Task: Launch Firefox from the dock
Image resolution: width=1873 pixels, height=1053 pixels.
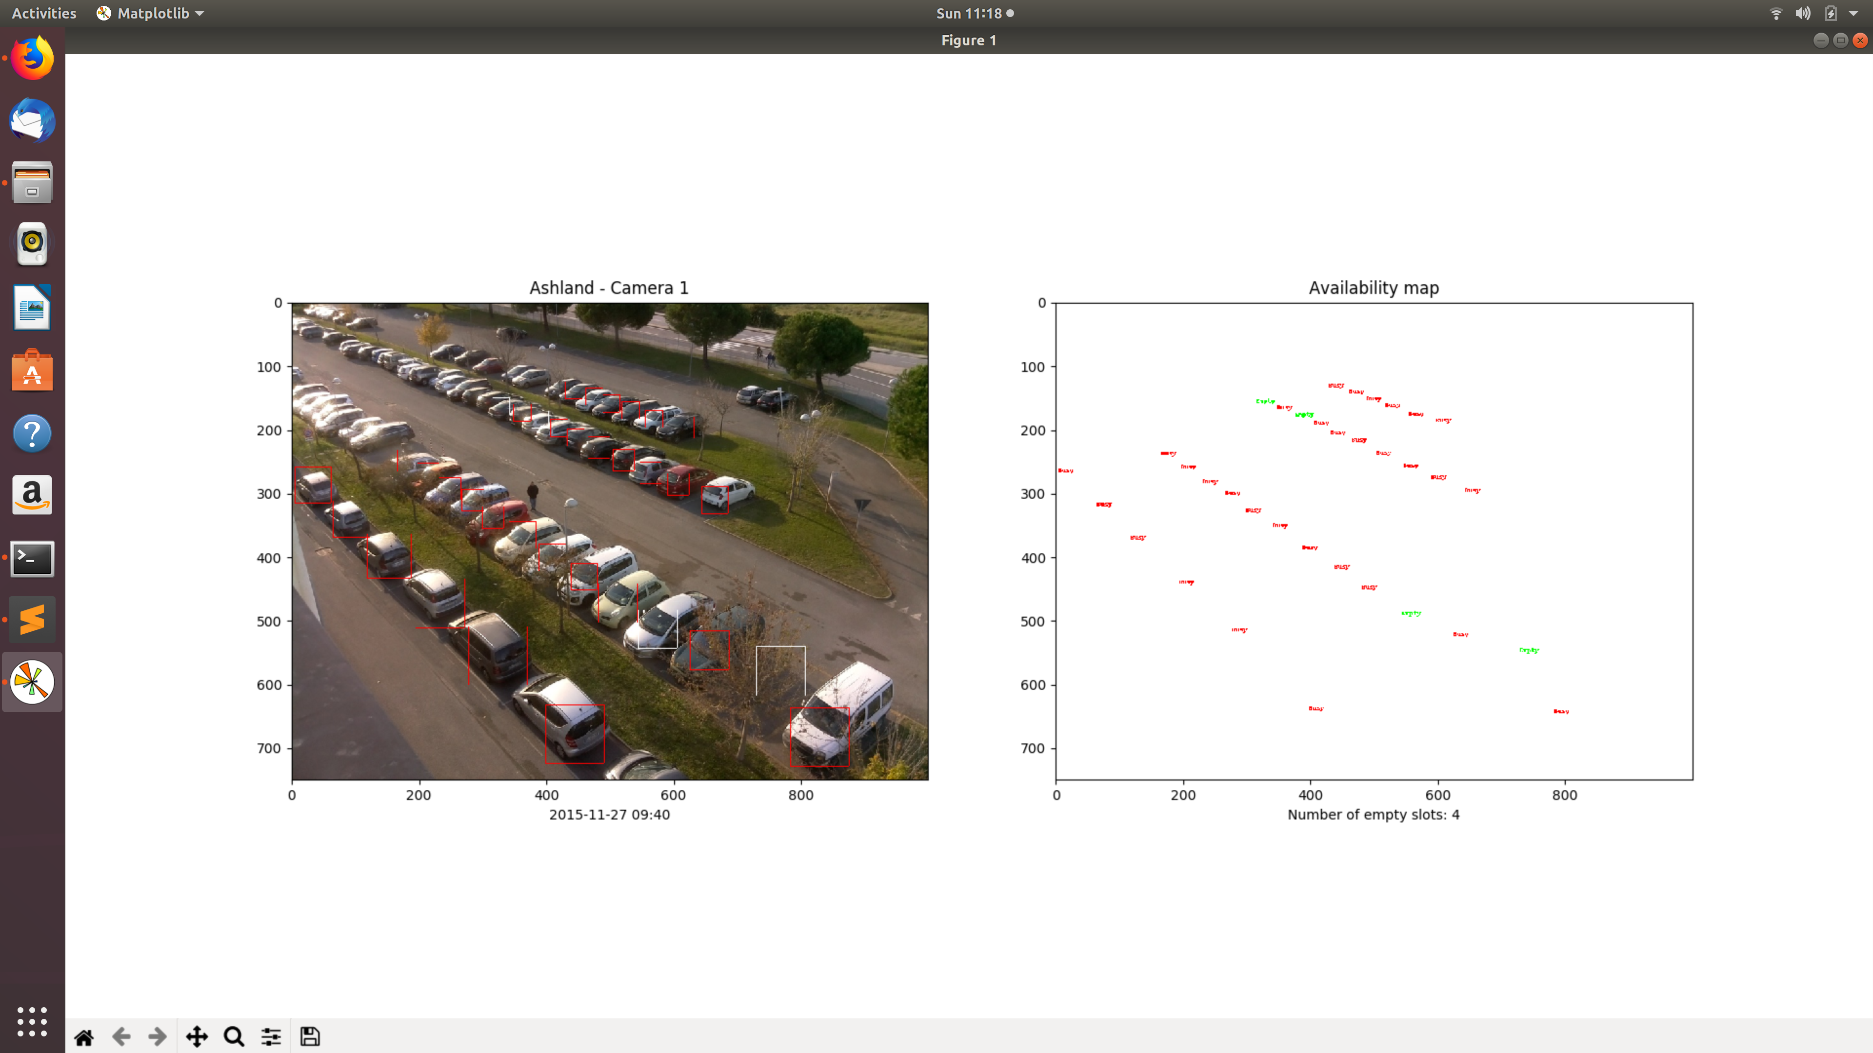Action: [32, 58]
